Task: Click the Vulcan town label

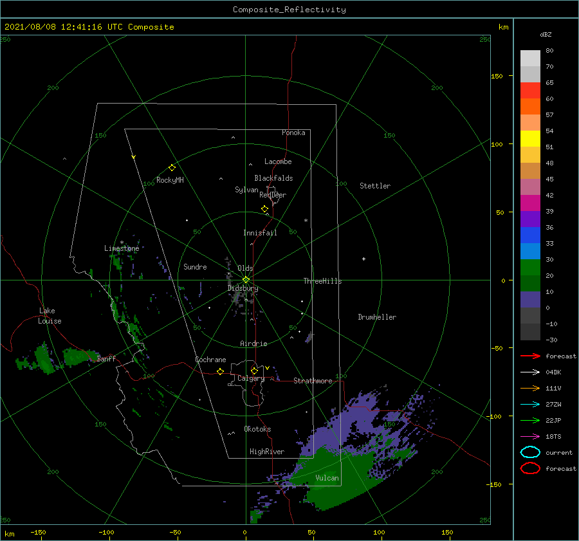Action: tap(327, 478)
